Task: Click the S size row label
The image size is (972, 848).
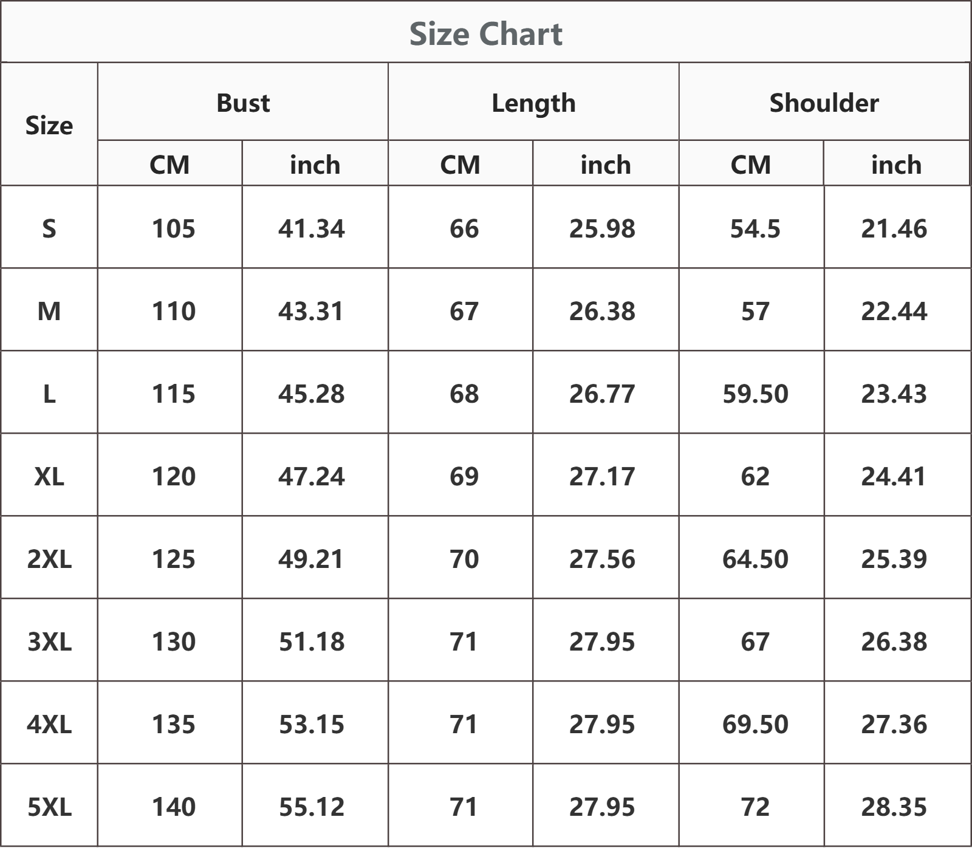Action: pyautogui.click(x=49, y=227)
